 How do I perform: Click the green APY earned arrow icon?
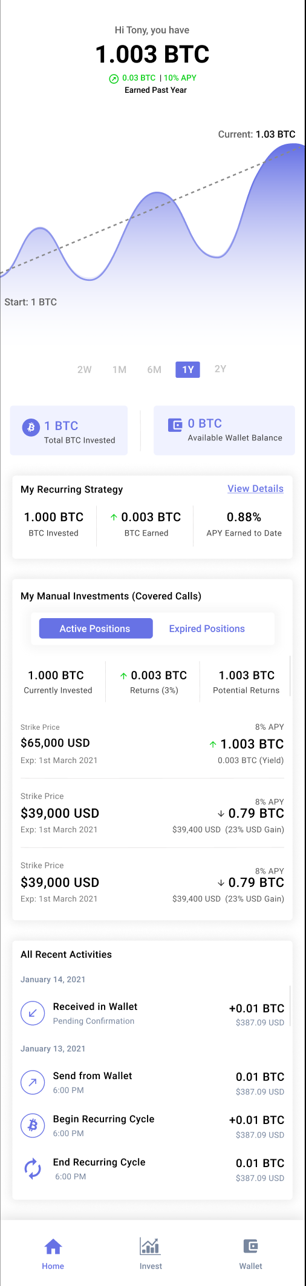114,78
